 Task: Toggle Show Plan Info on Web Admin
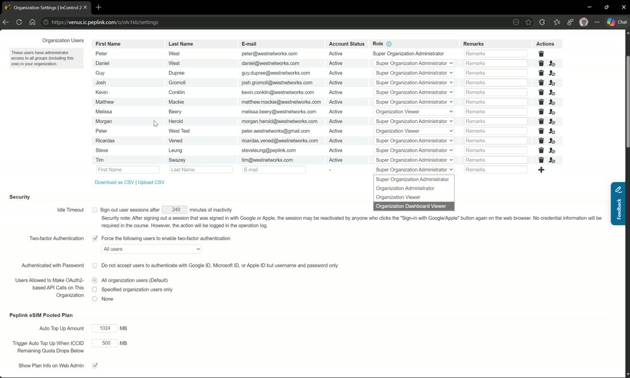(x=95, y=365)
